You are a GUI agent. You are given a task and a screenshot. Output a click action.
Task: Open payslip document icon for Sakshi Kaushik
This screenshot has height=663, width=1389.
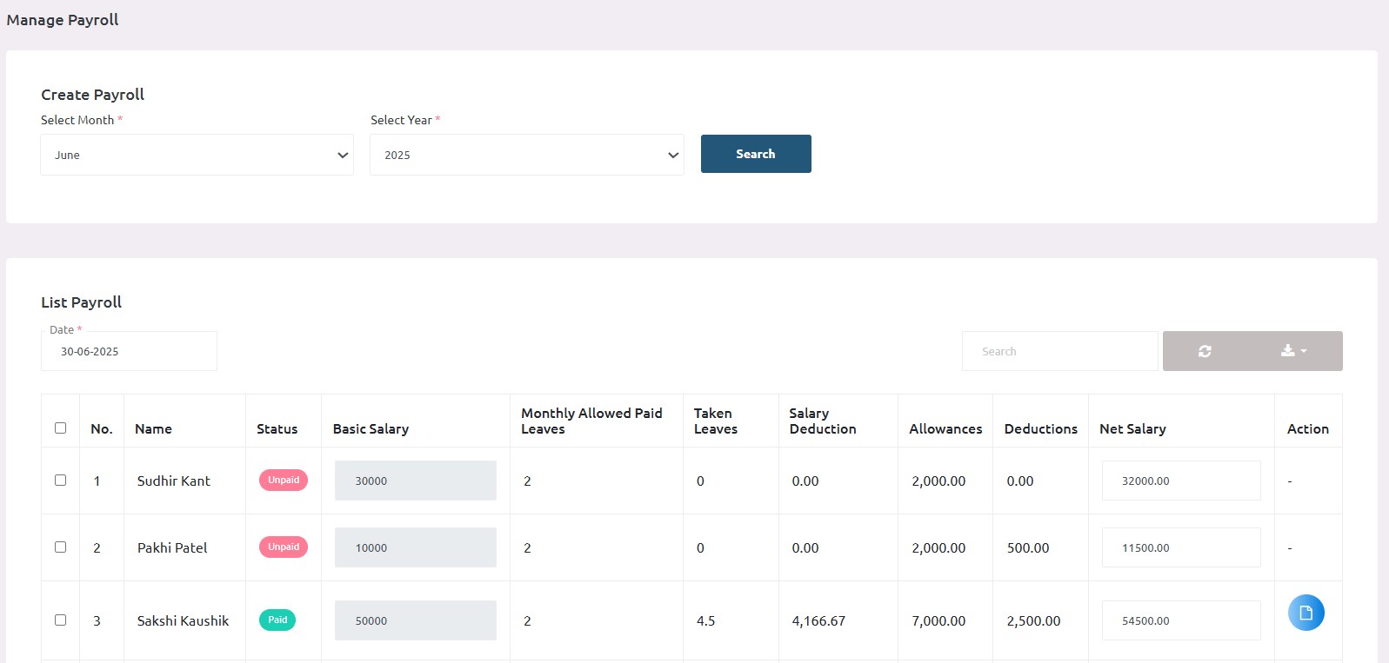click(1306, 613)
